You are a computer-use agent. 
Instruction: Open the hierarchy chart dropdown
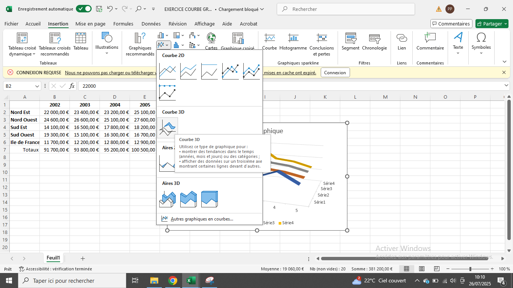coord(179,35)
